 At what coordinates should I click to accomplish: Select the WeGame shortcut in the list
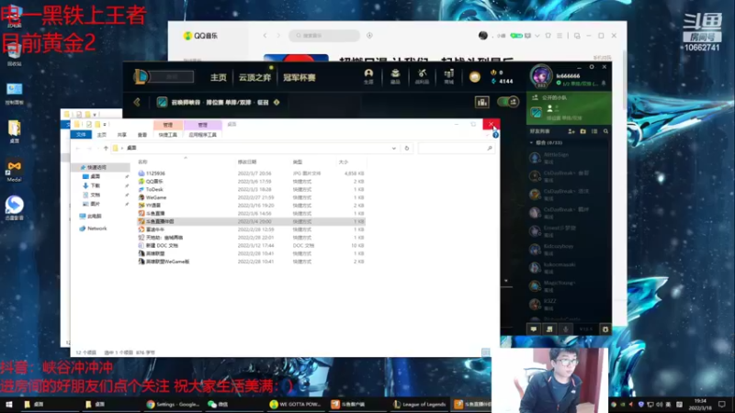coord(156,197)
